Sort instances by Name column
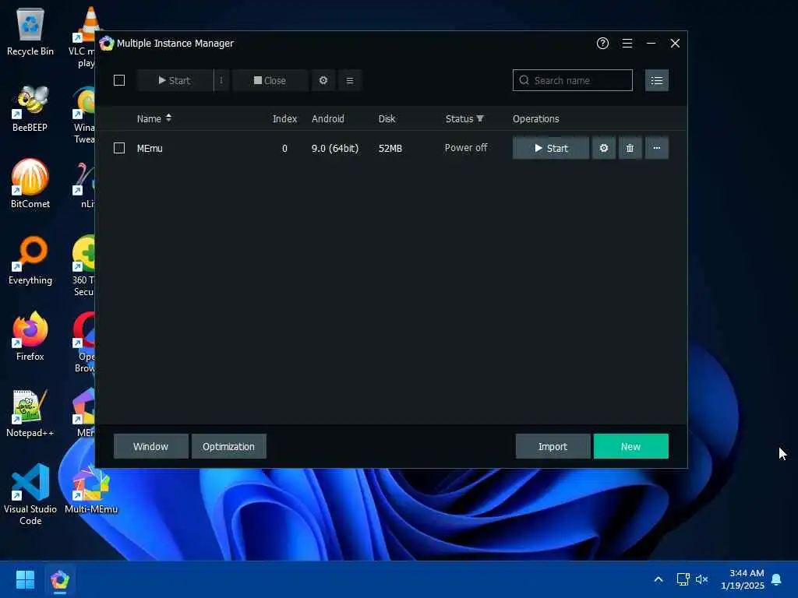 [154, 118]
